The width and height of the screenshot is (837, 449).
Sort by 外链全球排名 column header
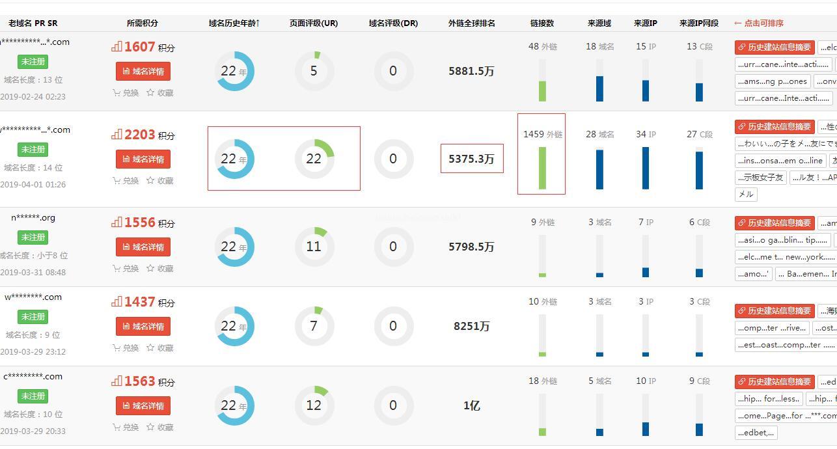pos(472,23)
